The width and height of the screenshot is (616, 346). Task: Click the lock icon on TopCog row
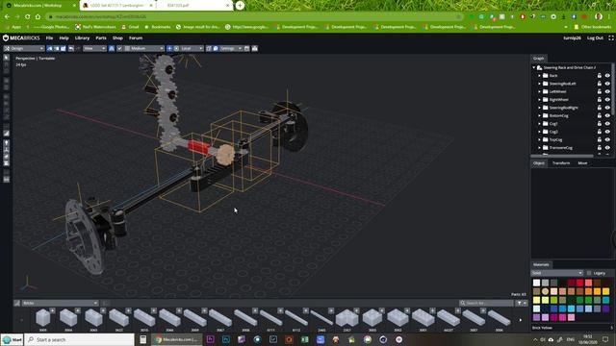click(x=599, y=139)
